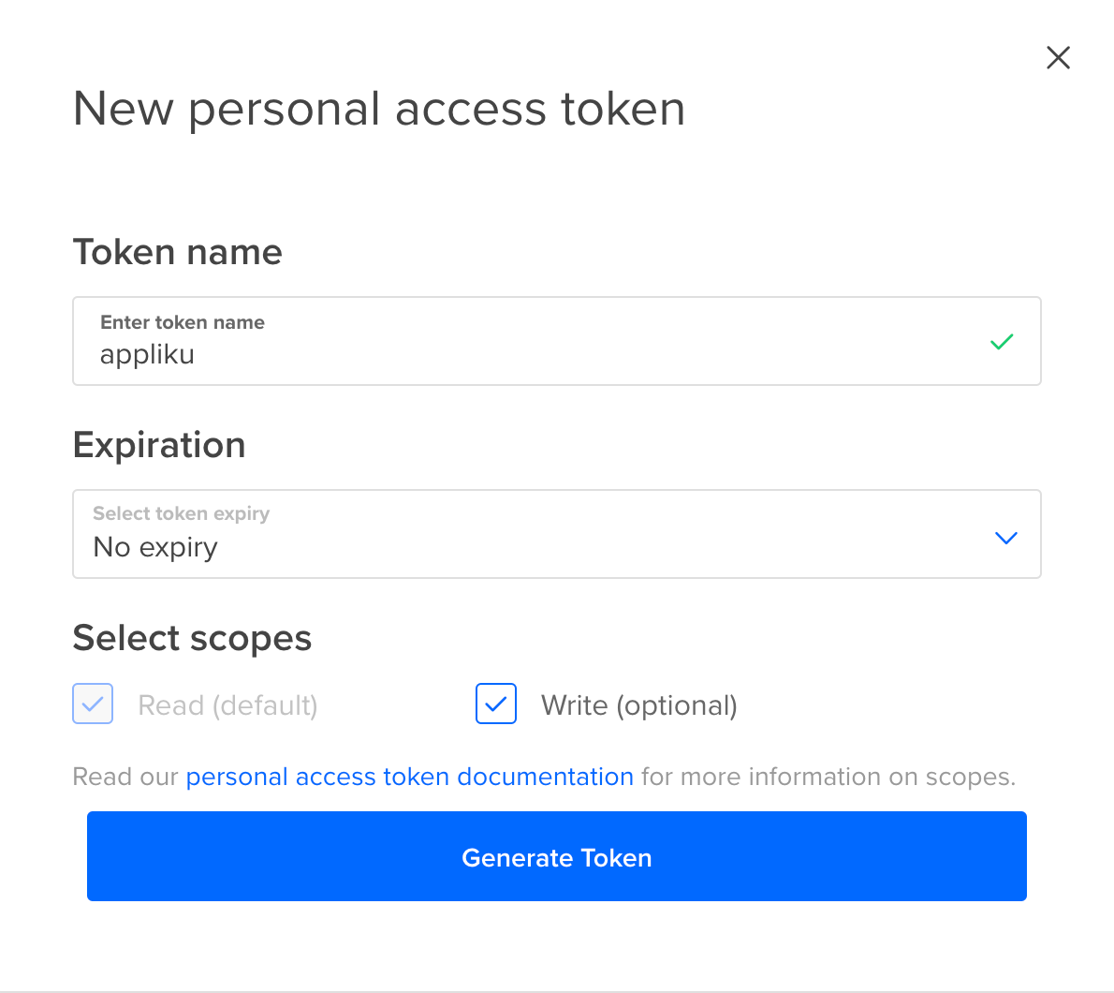Click the green validation checkmark icon

click(x=1002, y=342)
